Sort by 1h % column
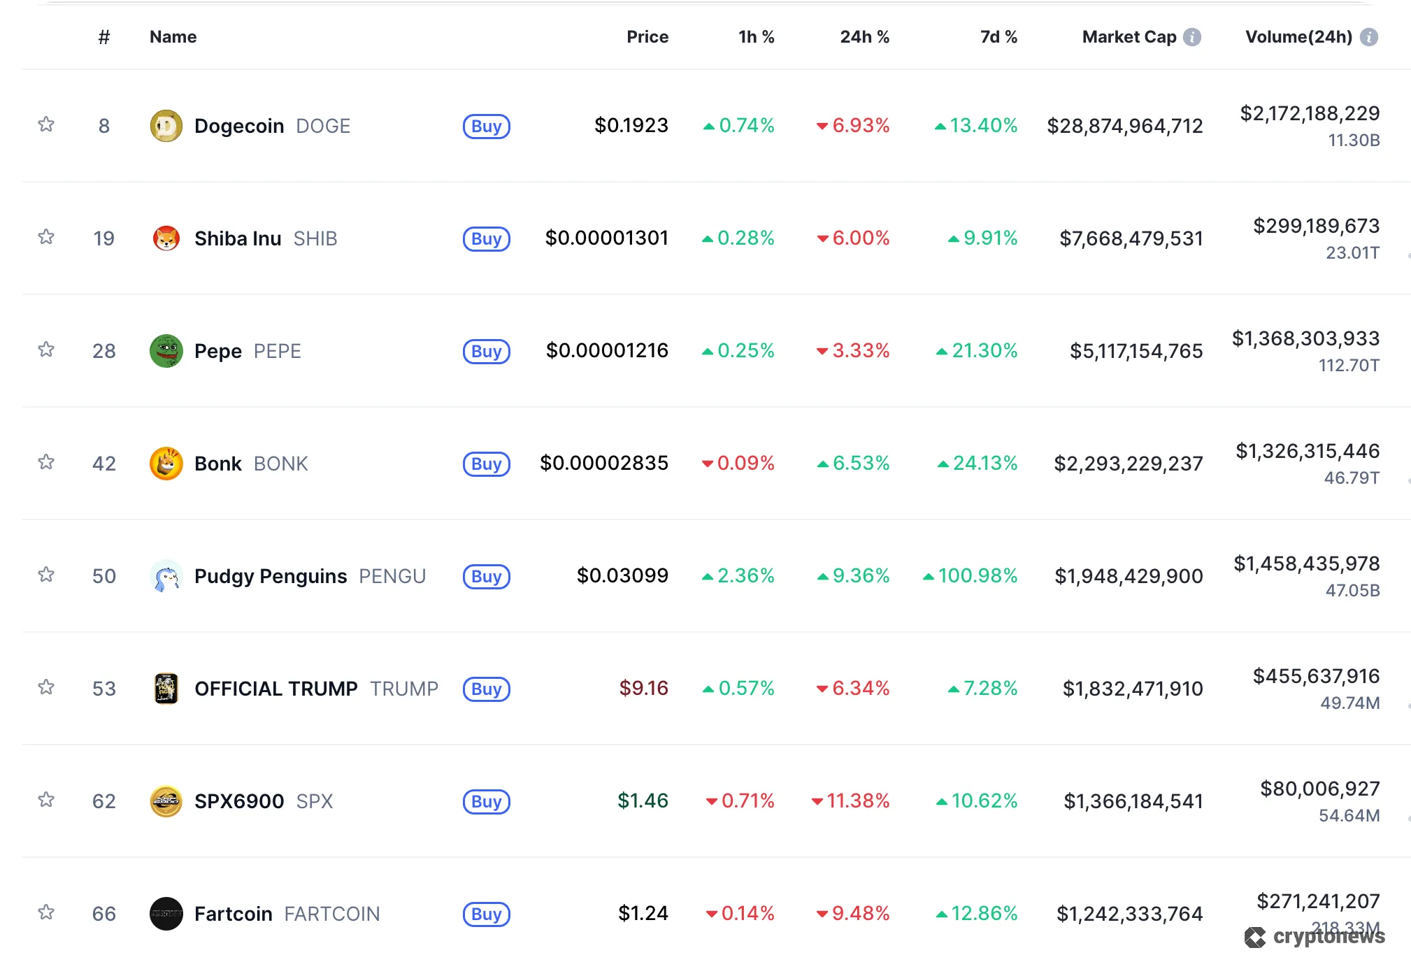This screenshot has height=969, width=1411. [757, 37]
